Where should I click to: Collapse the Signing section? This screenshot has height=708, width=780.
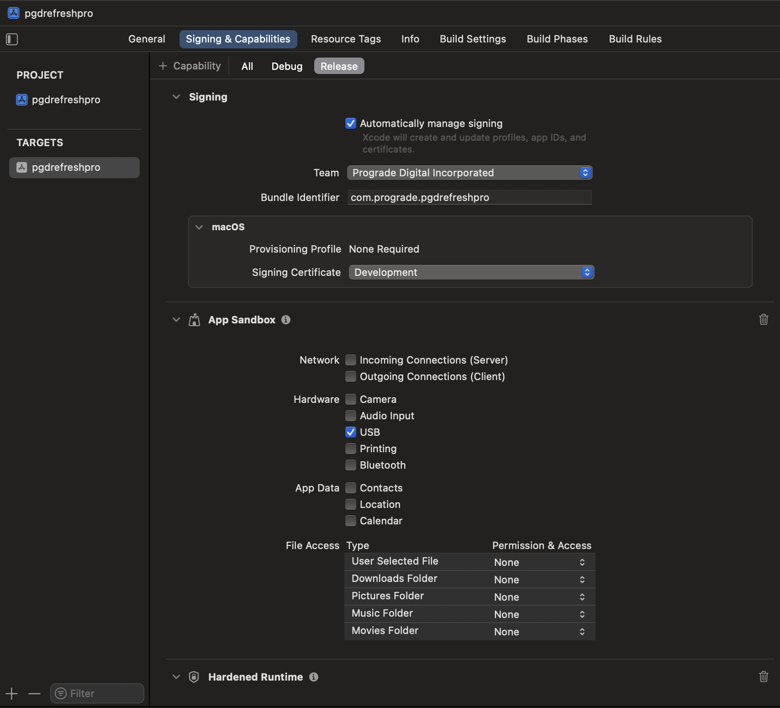tap(176, 97)
